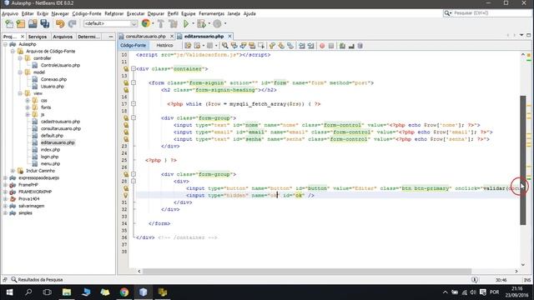Viewport: 534px width, 300px height.
Task: Select login.php in project tree
Action: pyautogui.click(x=49, y=157)
